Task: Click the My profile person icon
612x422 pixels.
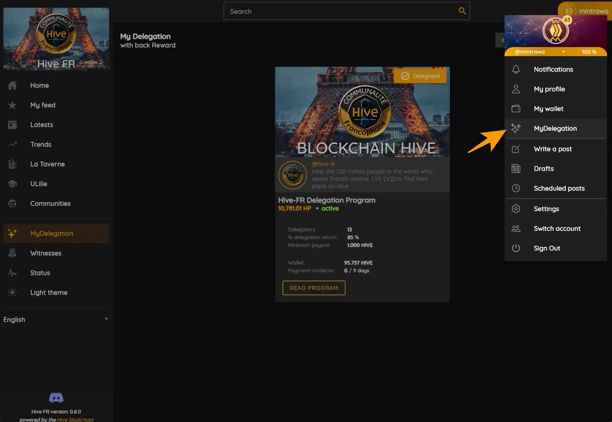Action: coord(516,89)
